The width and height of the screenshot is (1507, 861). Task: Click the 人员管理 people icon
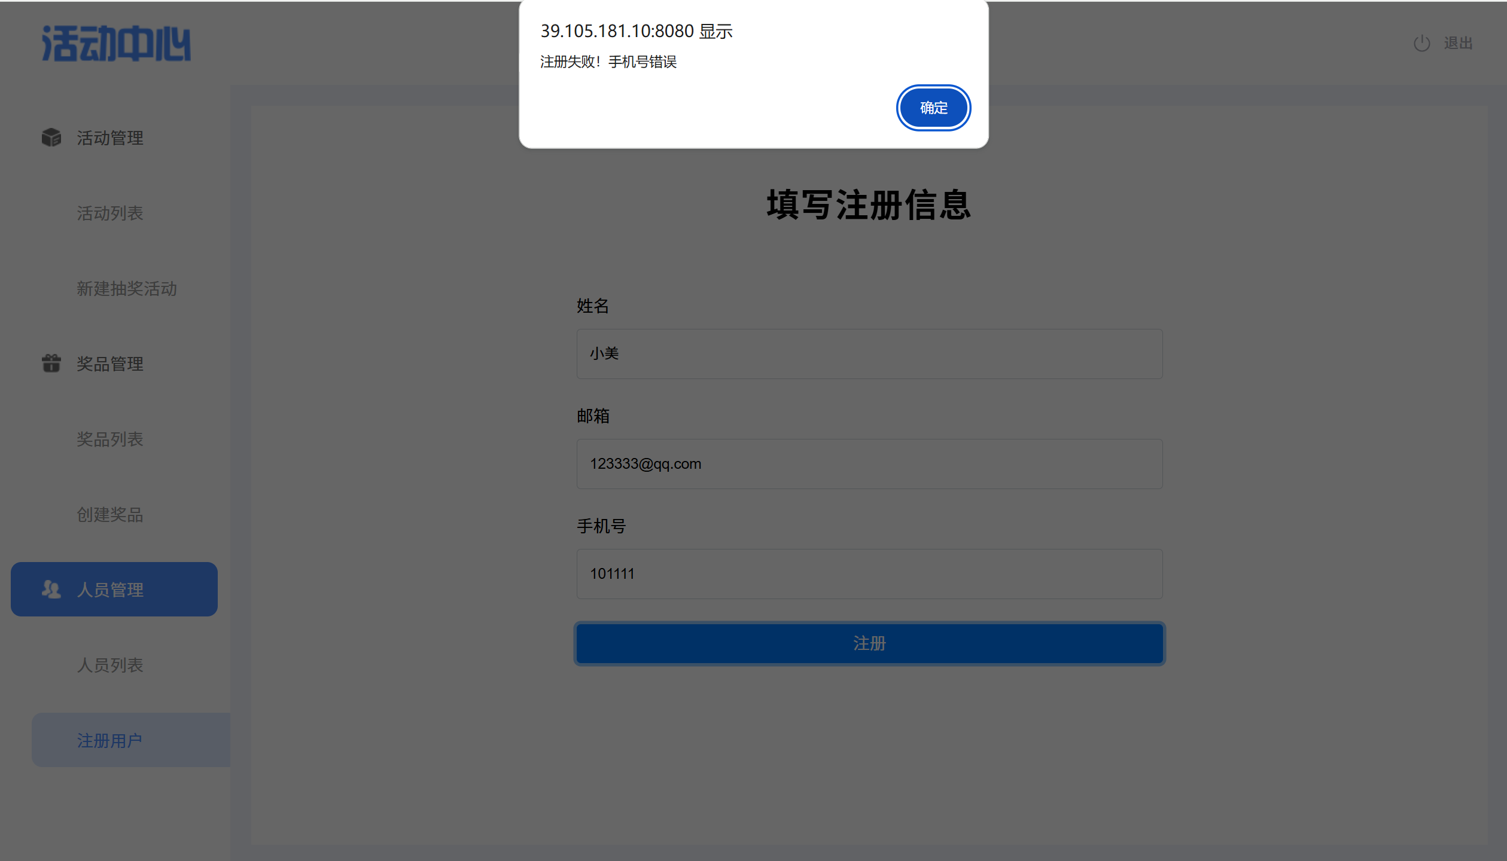51,590
